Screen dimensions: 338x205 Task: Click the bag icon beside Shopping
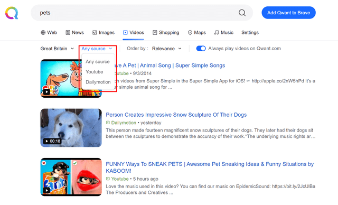[x=155, y=33]
